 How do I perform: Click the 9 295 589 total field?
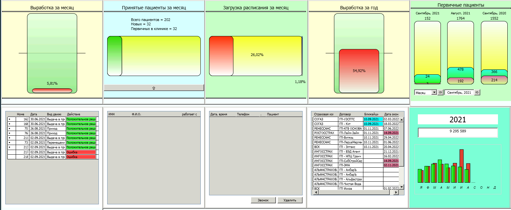(x=458, y=132)
